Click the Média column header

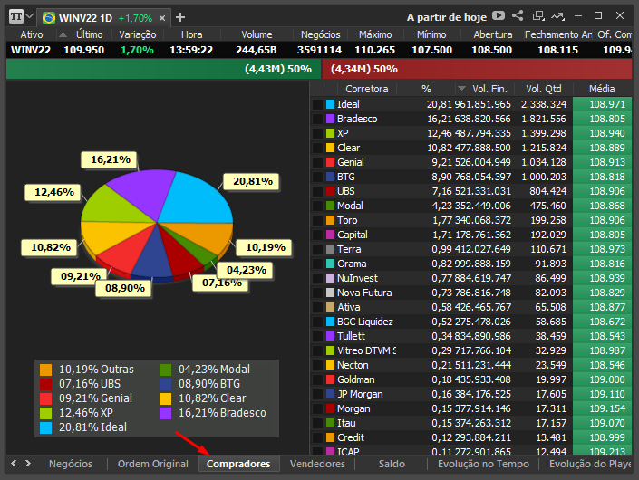[x=602, y=89]
